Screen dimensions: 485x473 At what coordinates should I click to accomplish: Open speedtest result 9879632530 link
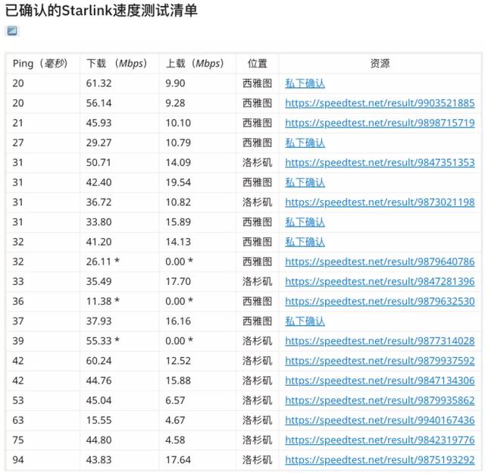380,301
